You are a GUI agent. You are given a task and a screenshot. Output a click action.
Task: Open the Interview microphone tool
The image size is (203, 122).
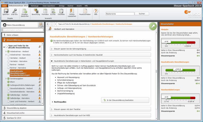pyautogui.click(x=14, y=11)
